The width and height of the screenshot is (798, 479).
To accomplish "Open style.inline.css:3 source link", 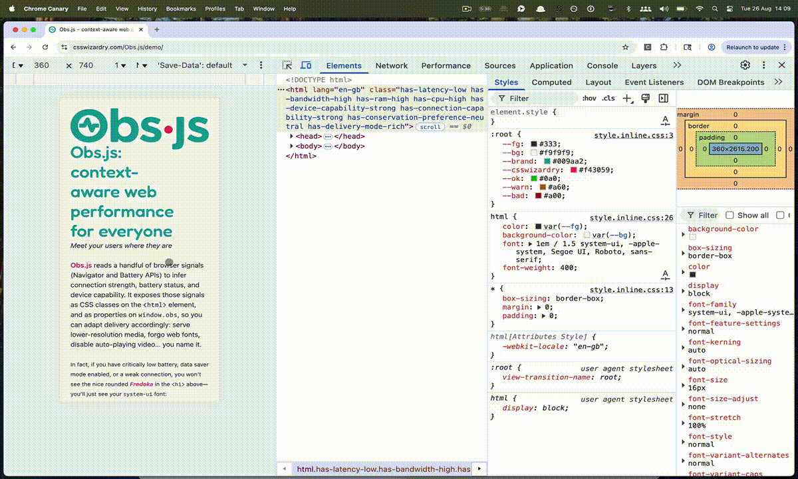I will (x=634, y=135).
